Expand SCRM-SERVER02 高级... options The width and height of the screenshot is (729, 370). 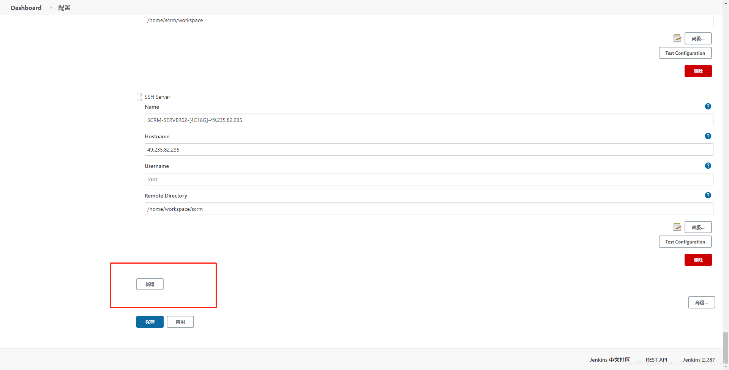(698, 227)
